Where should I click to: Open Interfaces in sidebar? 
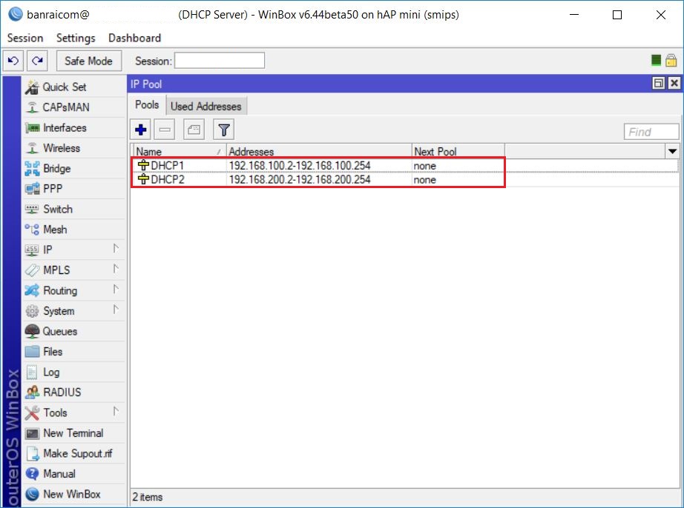pos(73,127)
